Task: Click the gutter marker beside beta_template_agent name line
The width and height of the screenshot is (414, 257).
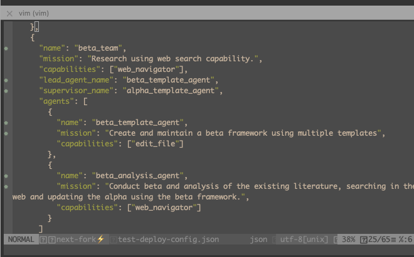Action: (x=6, y=123)
